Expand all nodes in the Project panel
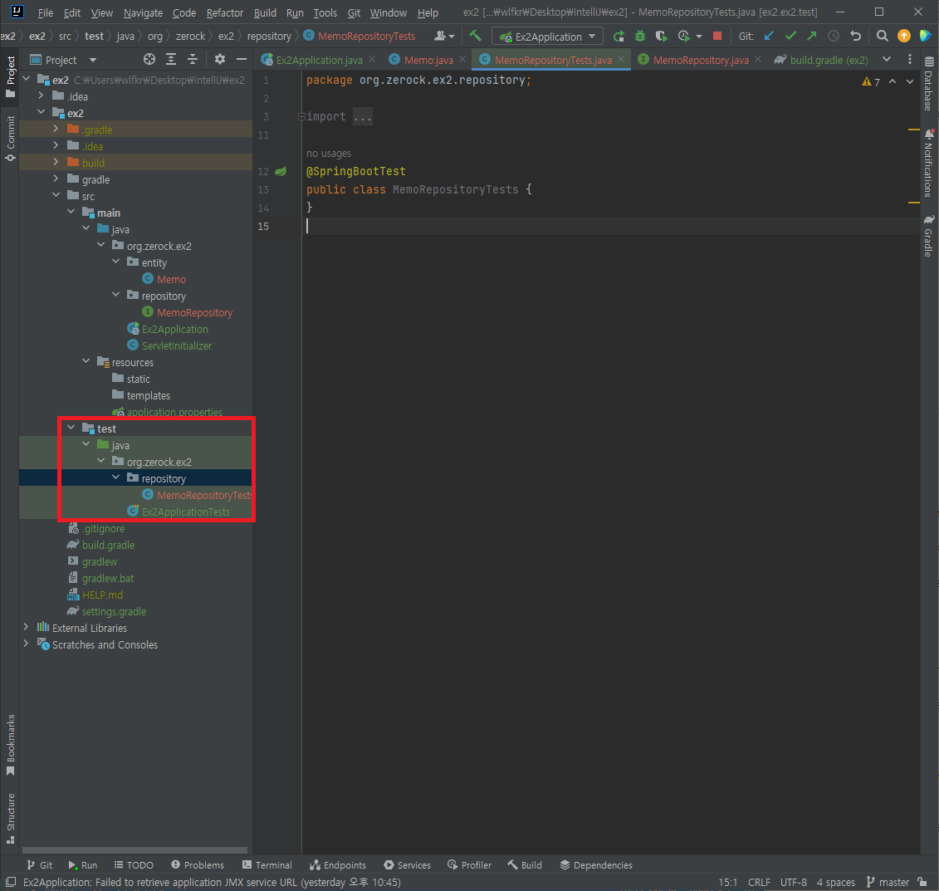939x891 pixels. [171, 59]
